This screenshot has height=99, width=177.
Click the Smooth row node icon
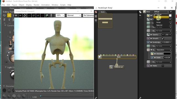pyautogui.click(x=148, y=38)
